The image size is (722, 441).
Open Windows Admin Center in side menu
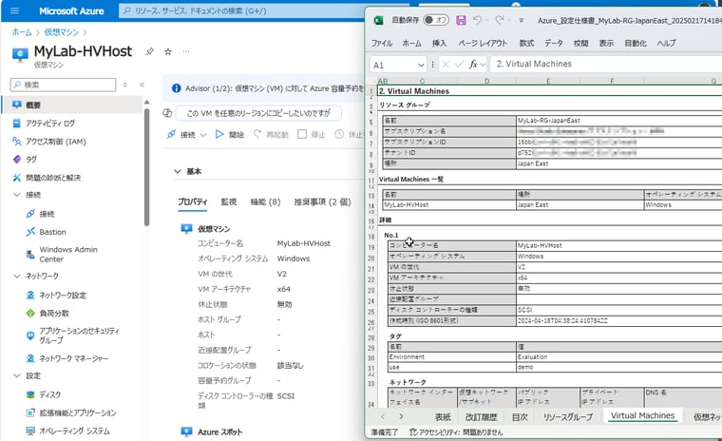point(68,254)
